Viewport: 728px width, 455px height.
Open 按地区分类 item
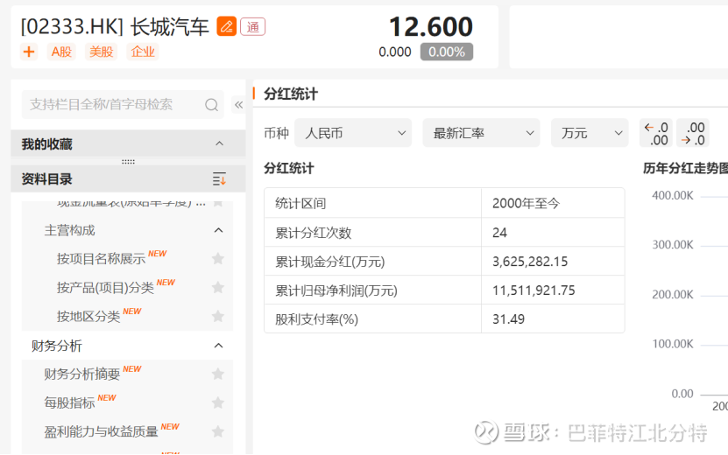point(88,317)
